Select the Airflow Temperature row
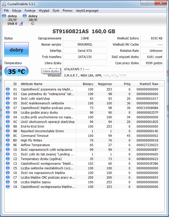This screenshot has width=169, height=217. coord(82,145)
